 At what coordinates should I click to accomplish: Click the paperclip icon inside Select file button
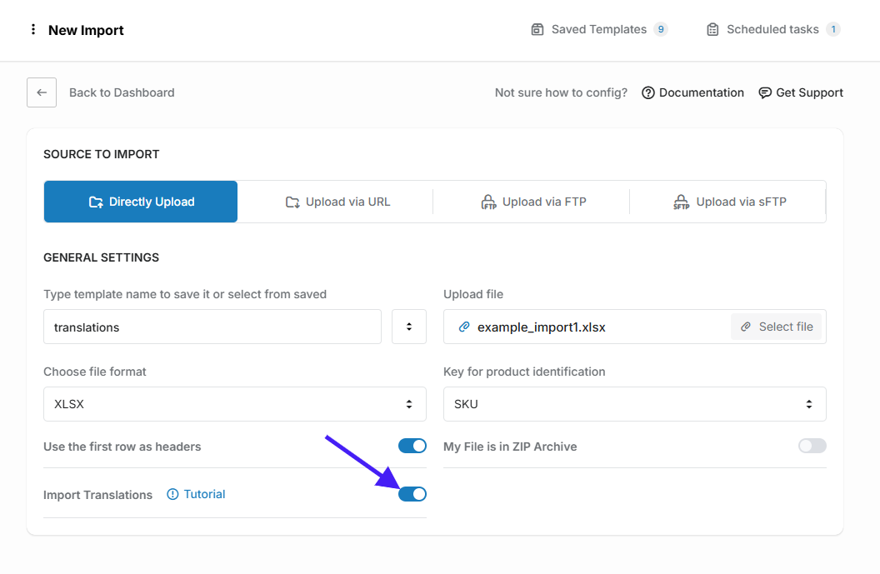click(745, 327)
